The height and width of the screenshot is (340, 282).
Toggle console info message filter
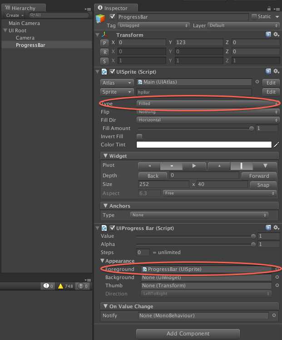(48, 286)
